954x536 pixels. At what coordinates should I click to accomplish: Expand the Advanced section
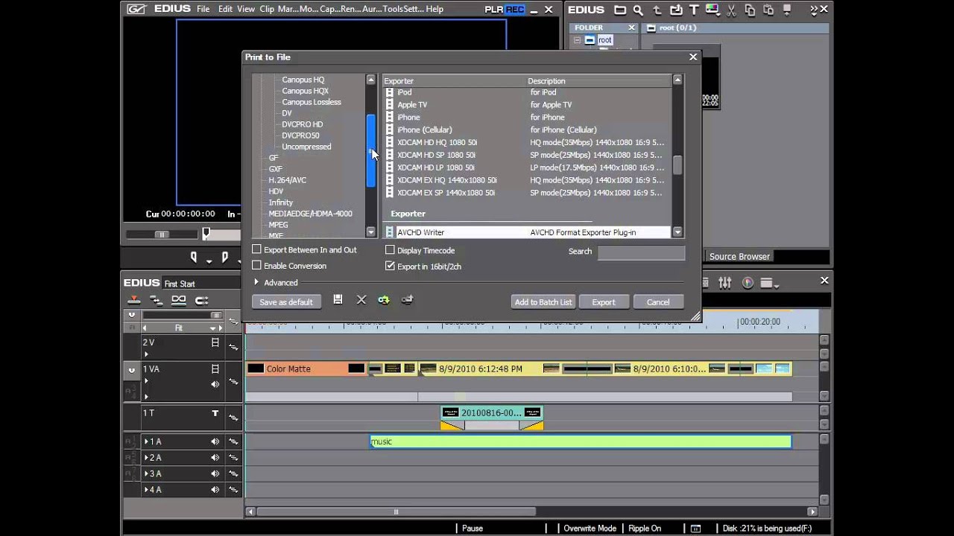(x=256, y=283)
